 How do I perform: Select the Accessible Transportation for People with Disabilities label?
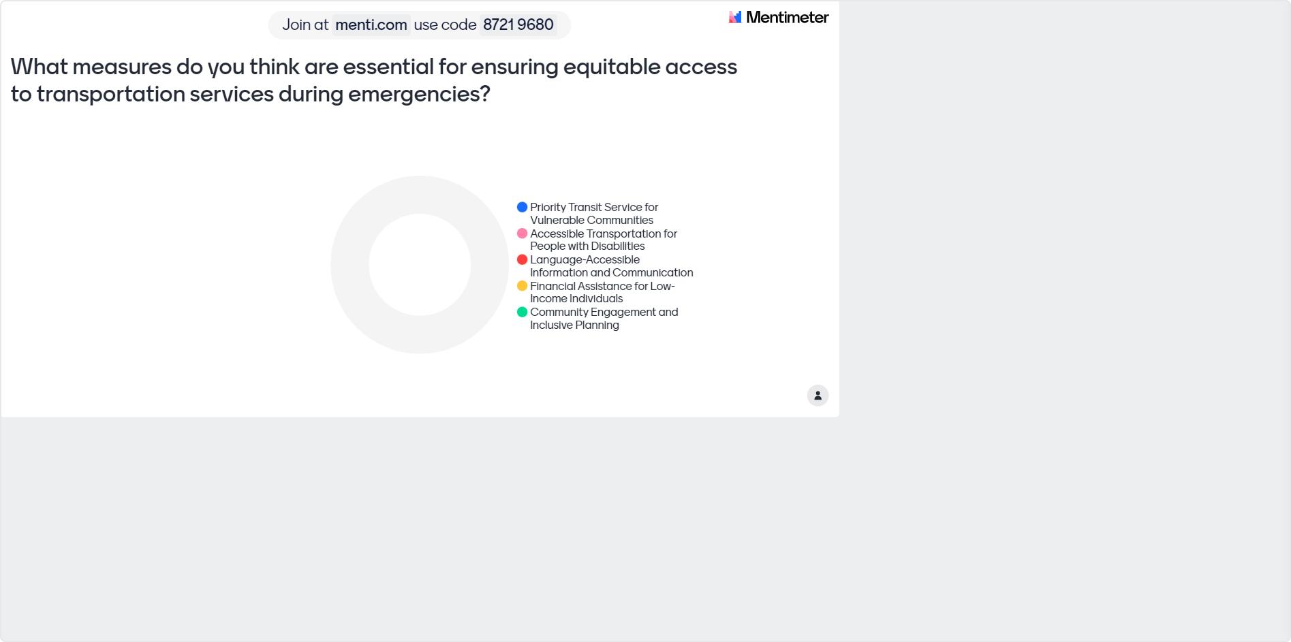(603, 240)
